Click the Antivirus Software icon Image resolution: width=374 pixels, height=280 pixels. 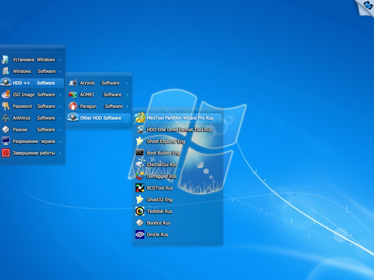tap(6, 118)
